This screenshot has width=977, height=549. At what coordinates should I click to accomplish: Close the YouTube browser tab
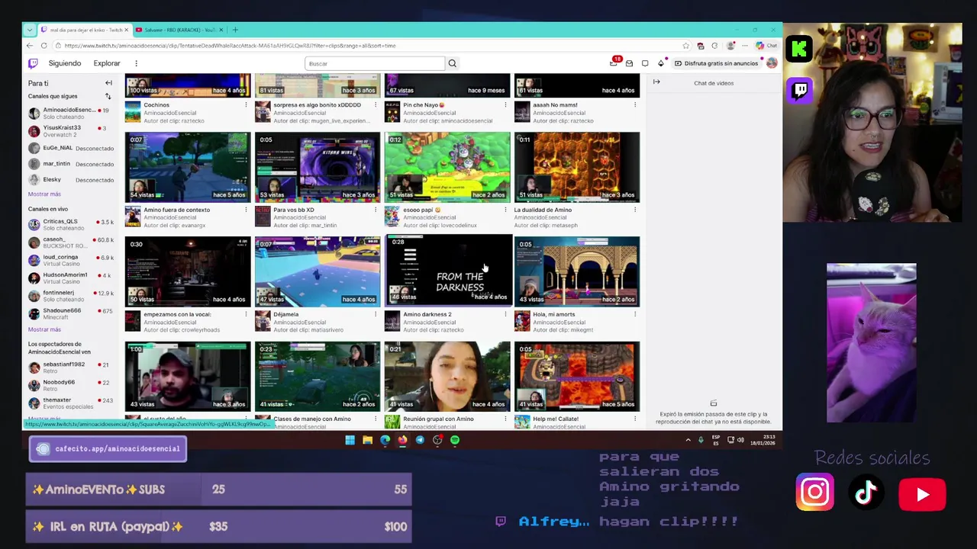[221, 30]
